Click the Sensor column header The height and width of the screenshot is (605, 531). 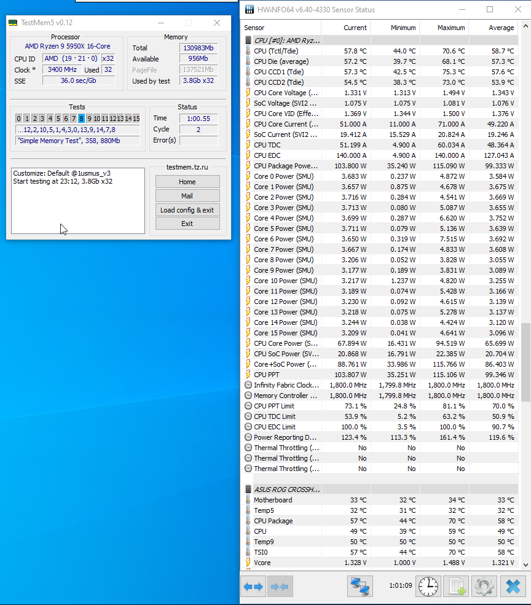[x=282, y=28]
